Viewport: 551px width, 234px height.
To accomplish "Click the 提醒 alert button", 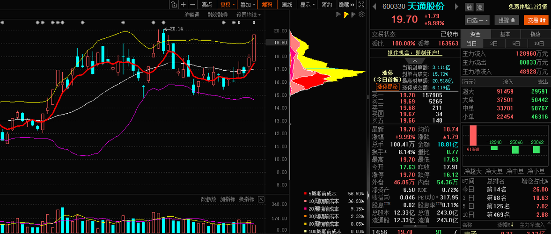I will [x=507, y=21].
